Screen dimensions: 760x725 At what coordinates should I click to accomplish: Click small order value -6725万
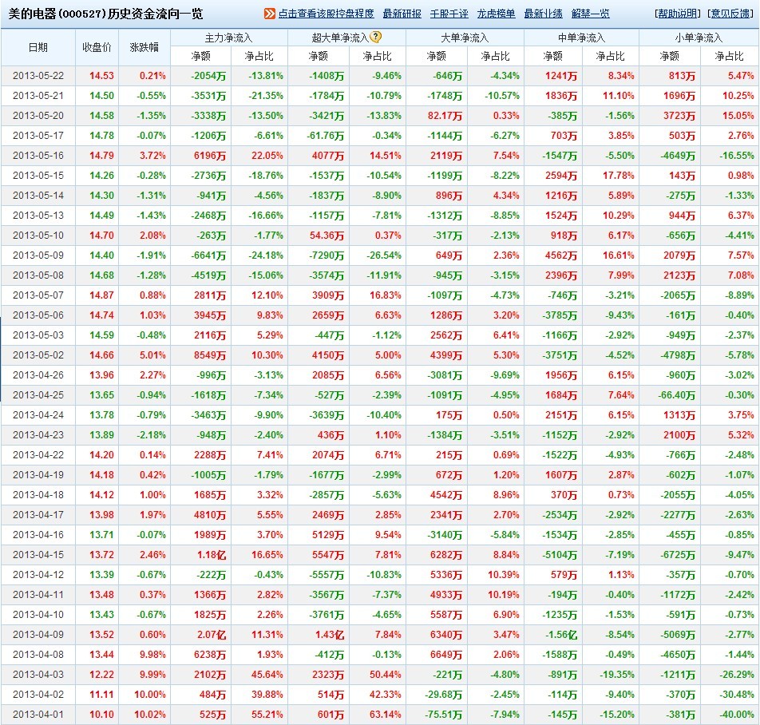(x=678, y=554)
